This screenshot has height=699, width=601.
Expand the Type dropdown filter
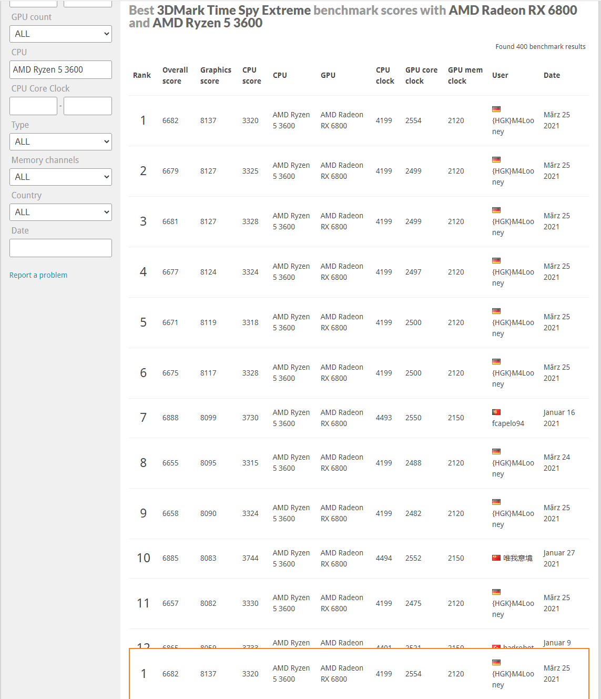click(x=60, y=141)
